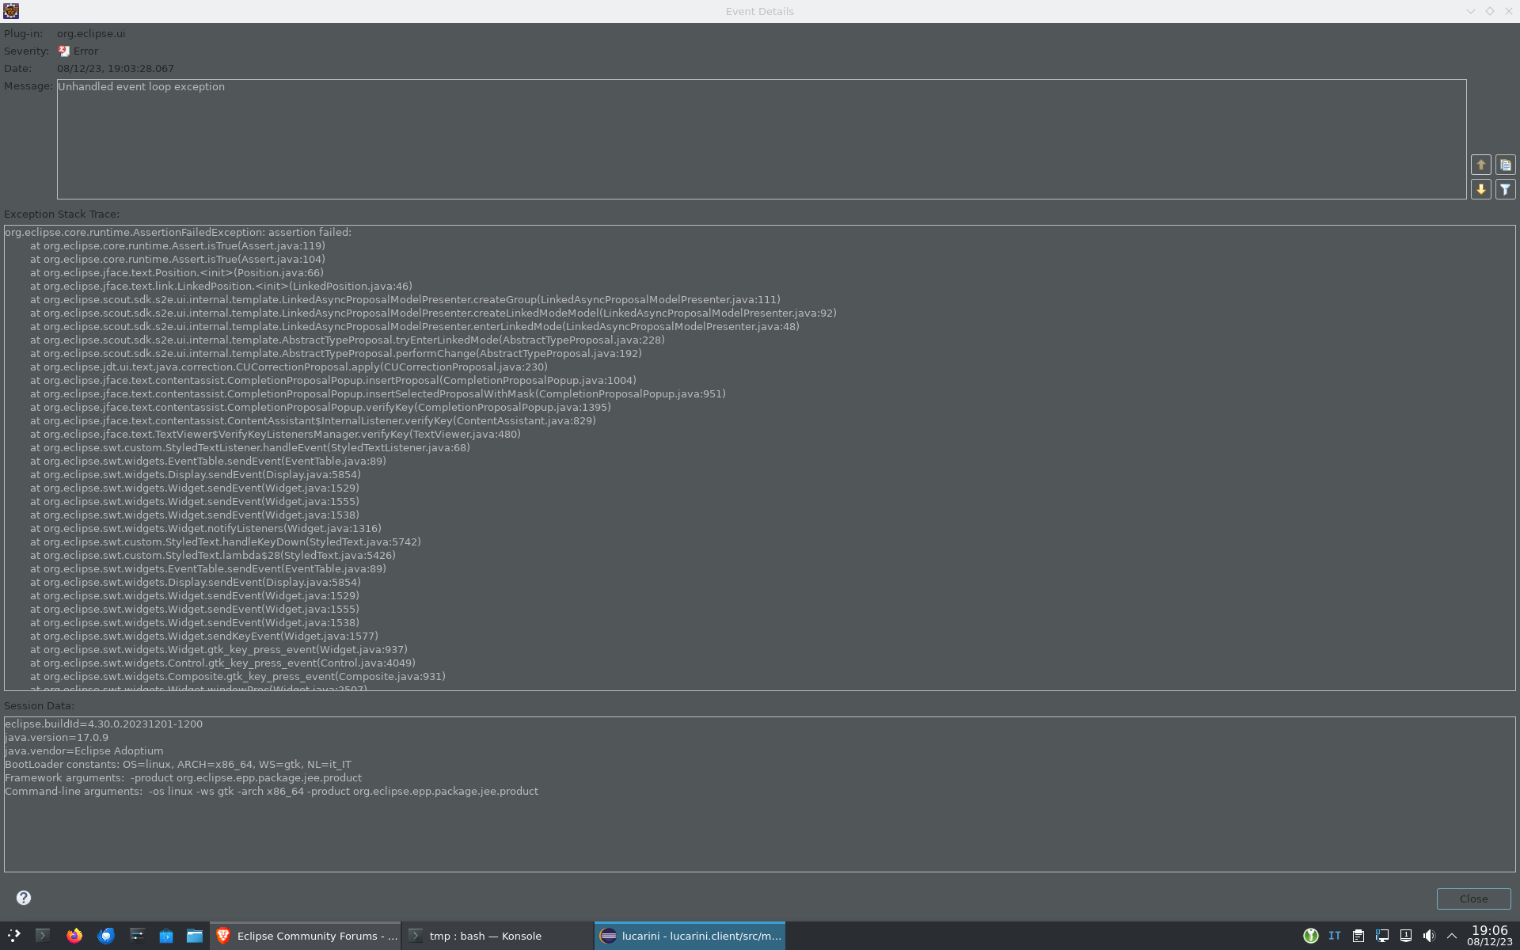The image size is (1520, 950).
Task: Open the stack trace filter settings
Action: (x=1505, y=189)
